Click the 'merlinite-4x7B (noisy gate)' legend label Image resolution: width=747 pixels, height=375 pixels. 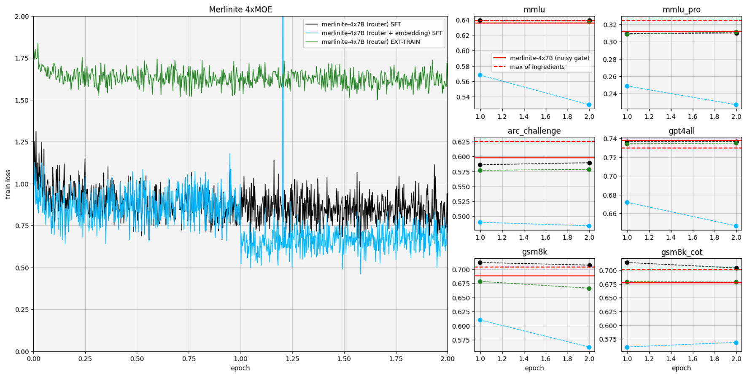(x=550, y=58)
